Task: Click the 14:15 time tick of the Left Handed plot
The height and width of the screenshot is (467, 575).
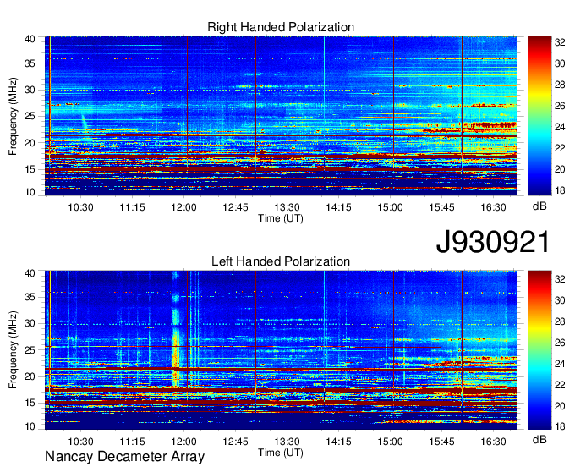Action: point(338,442)
